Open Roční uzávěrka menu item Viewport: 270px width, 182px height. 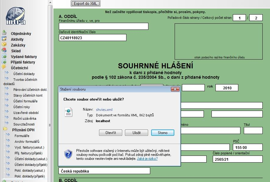tap(24, 118)
